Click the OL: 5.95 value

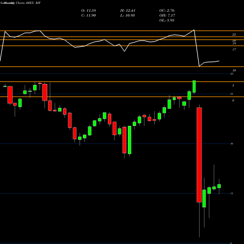(167, 20)
